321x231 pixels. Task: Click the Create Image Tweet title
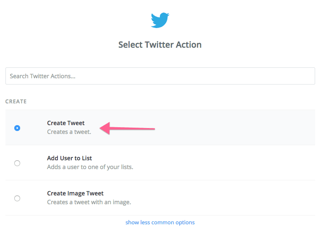pyautogui.click(x=76, y=193)
